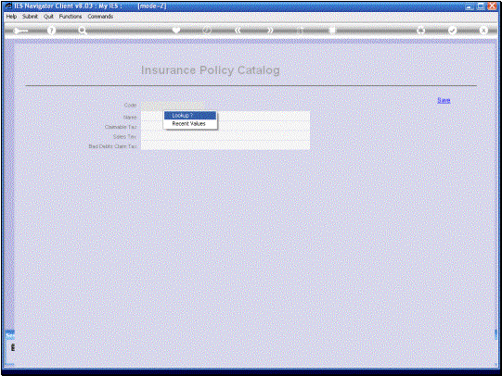502x376 pixels.
Task: Open the Commands menu
Action: pyautogui.click(x=100, y=17)
